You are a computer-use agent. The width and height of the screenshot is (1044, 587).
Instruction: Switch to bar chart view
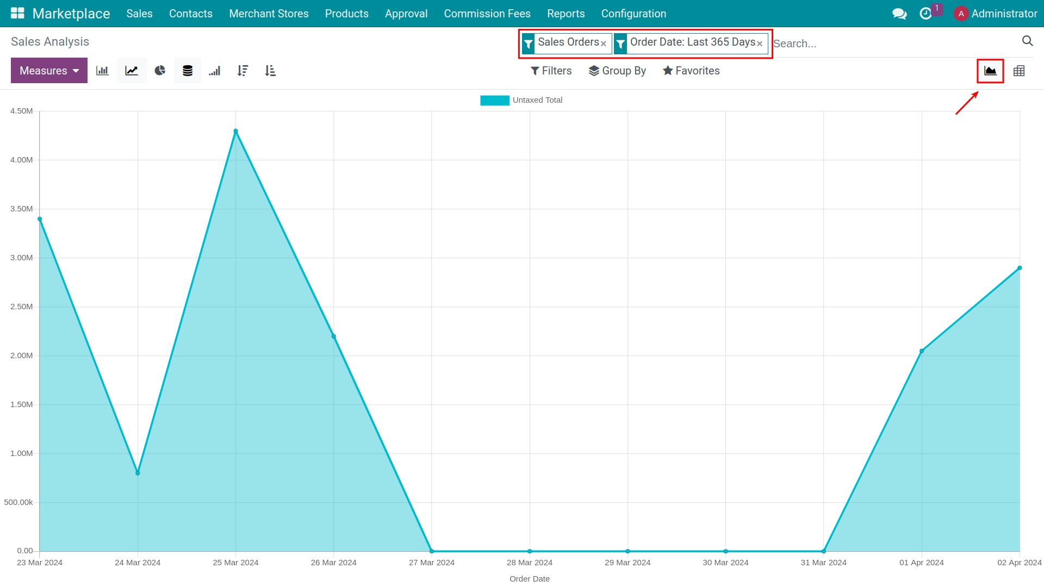(x=102, y=71)
